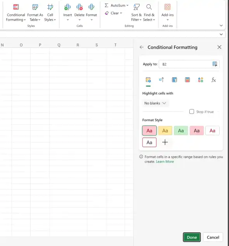Collapse the ribbon with the chevron
The image size is (229, 246).
[x=221, y=25]
